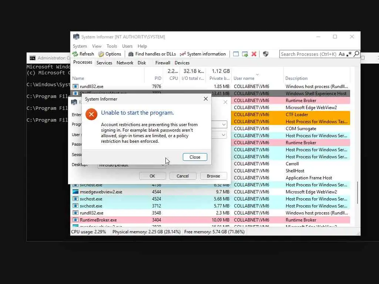Click the find window toolbar icon
The width and height of the screenshot is (379, 284).
(x=236, y=54)
